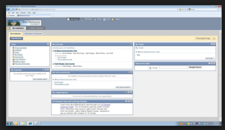
Task: Collapse the Tools module
Action: pyautogui.click(x=48, y=44)
